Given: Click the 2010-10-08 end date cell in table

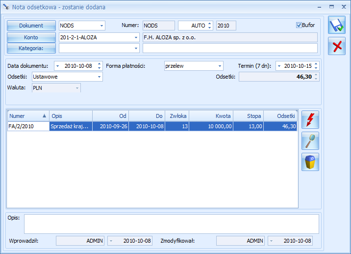Looking at the screenshot, I should coord(147,126).
